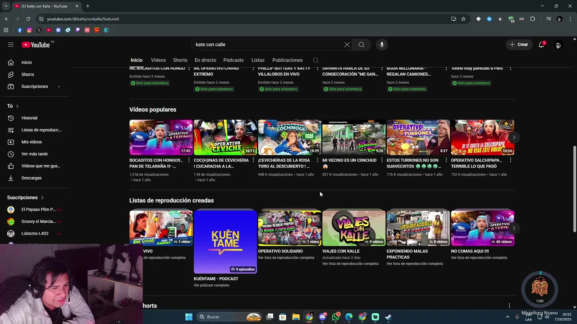
Task: Open EXPONIENDO MALAS PRACTICAS playlist thumbnail
Action: pyautogui.click(x=418, y=228)
